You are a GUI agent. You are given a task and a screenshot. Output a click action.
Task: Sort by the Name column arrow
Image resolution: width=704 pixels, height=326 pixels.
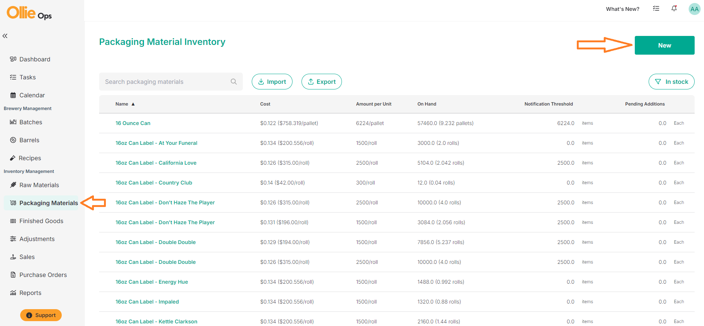point(133,104)
